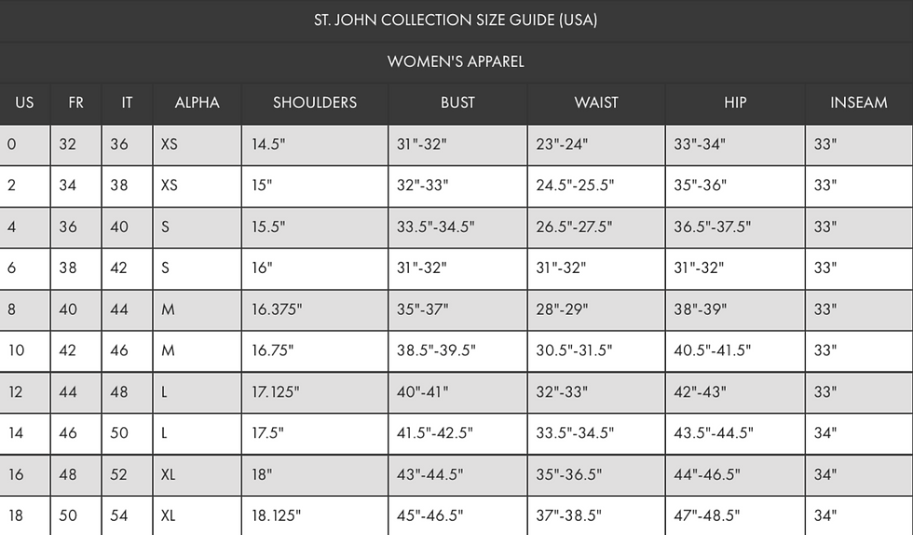Click the 17.125" shoulders cell
The width and height of the screenshot is (913, 535).
[315, 392]
